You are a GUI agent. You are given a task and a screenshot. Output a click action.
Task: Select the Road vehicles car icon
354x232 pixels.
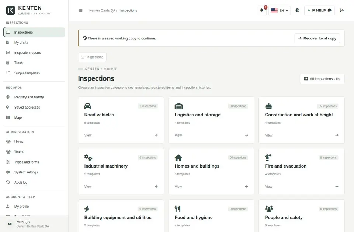tap(88, 106)
